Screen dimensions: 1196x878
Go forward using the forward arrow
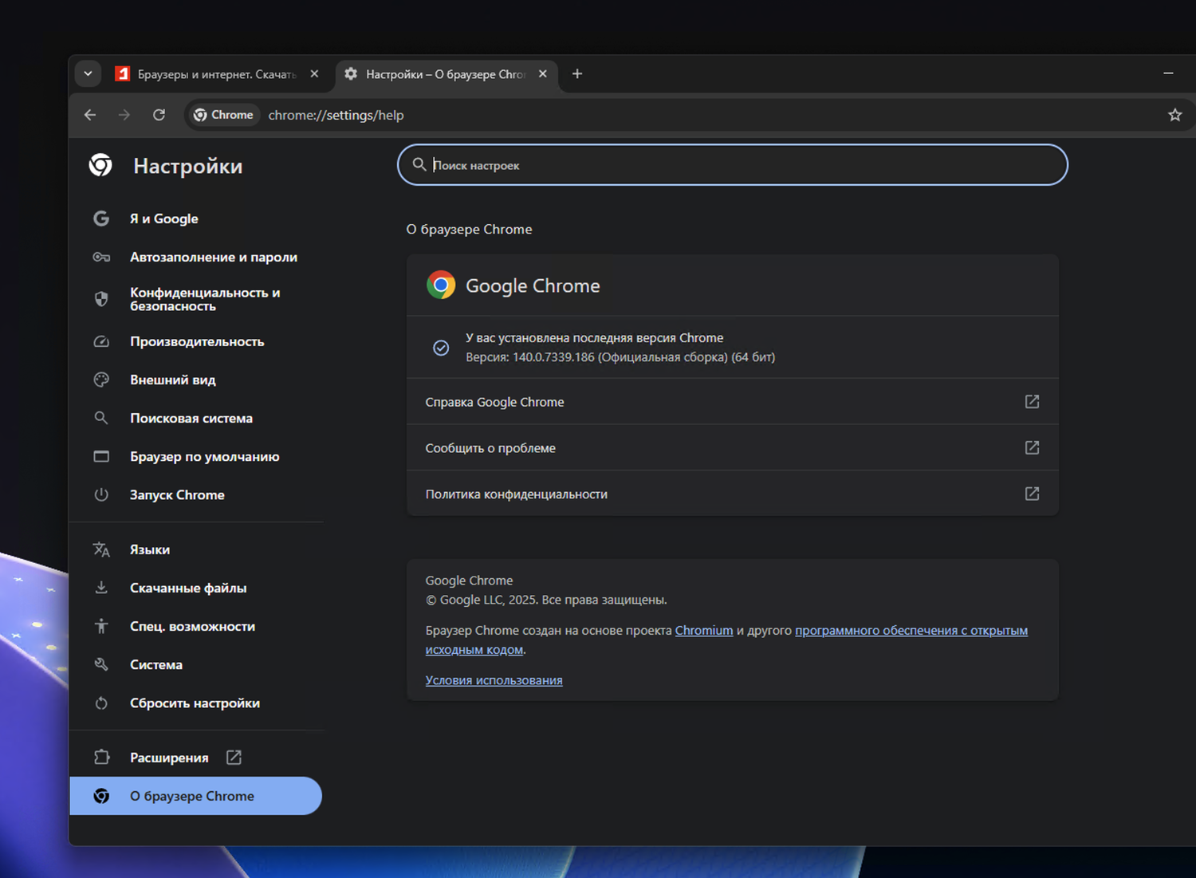pyautogui.click(x=124, y=115)
